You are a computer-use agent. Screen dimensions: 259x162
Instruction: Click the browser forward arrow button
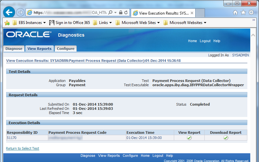[x=20, y=12]
